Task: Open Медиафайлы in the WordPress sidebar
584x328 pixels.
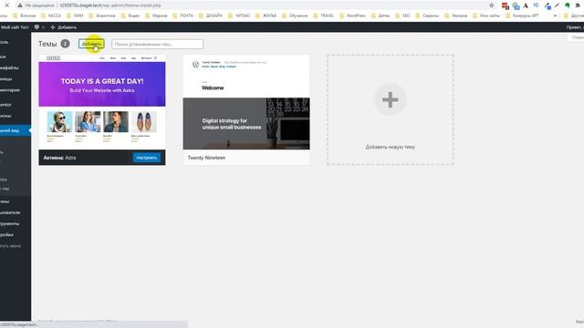Action: [x=16, y=67]
